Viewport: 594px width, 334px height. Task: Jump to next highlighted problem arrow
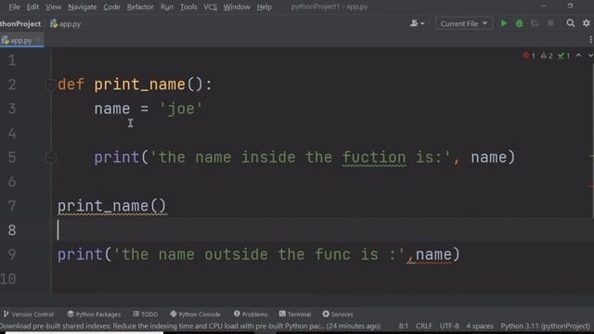click(590, 56)
